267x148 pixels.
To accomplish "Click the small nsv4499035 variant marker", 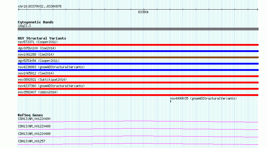I will [171, 101].
